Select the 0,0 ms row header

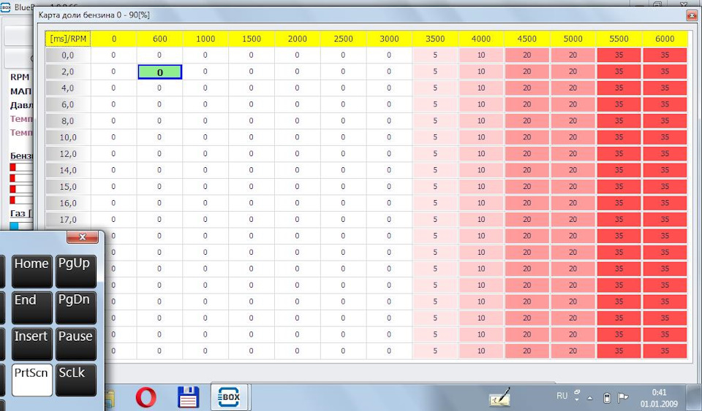(x=68, y=55)
